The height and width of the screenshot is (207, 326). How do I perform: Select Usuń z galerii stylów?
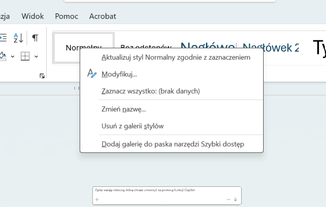(172, 126)
